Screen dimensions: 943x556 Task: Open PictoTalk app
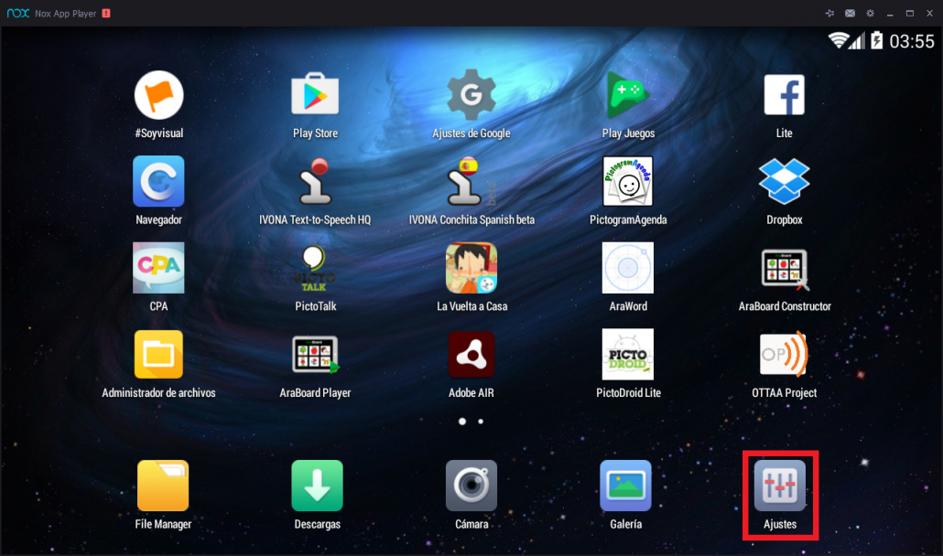pyautogui.click(x=315, y=268)
